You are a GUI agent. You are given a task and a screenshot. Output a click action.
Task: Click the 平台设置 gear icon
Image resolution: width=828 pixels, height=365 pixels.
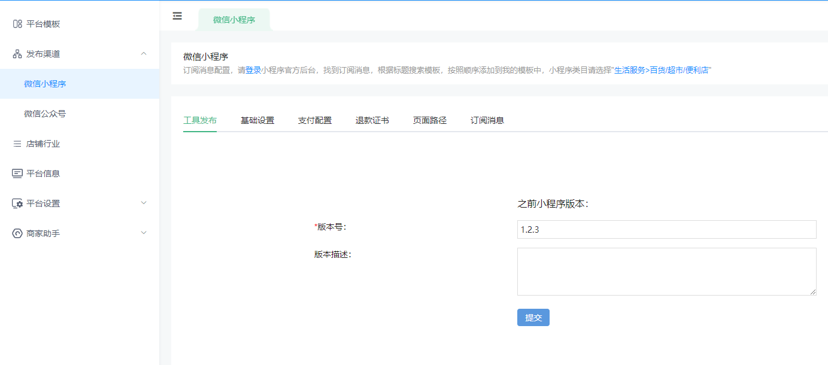[17, 203]
